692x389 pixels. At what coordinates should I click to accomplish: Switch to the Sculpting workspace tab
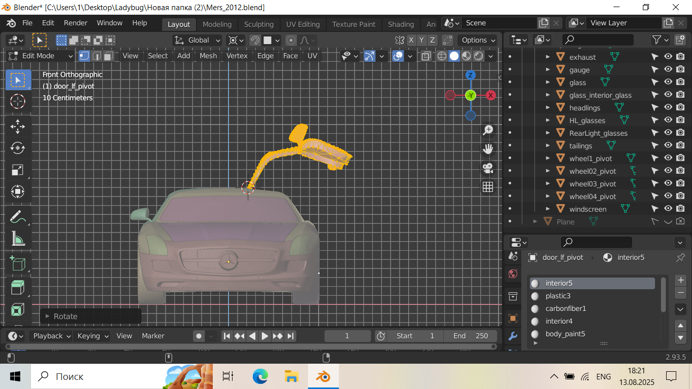pyautogui.click(x=258, y=24)
